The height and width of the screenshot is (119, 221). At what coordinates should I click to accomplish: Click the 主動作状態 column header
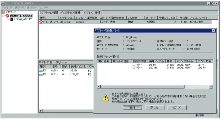(139, 61)
